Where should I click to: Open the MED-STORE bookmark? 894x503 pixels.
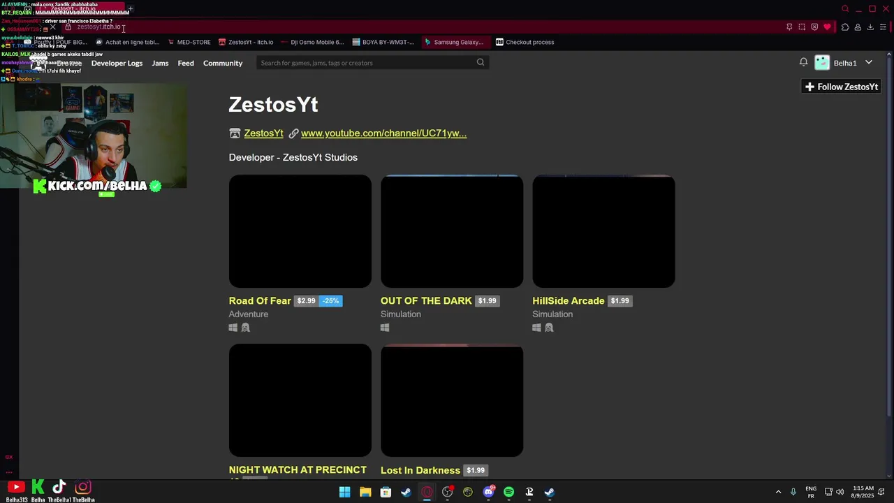click(x=189, y=42)
